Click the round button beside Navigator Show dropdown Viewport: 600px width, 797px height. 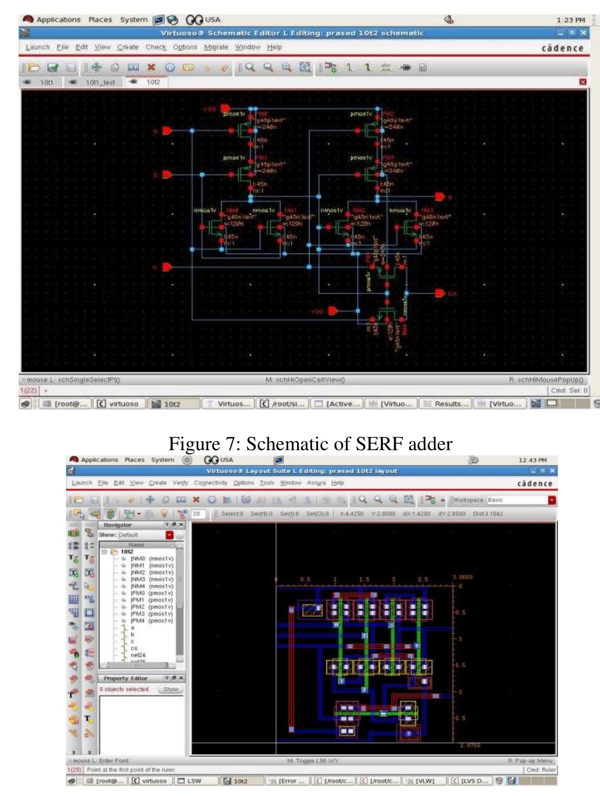click(x=180, y=535)
